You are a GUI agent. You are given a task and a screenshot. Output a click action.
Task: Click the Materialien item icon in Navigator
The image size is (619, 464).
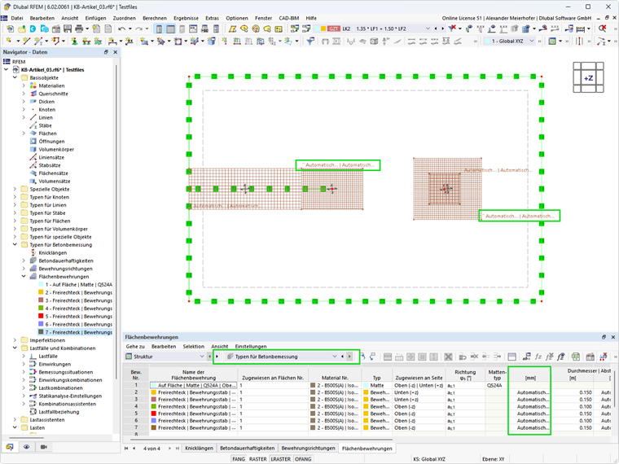pyautogui.click(x=33, y=85)
